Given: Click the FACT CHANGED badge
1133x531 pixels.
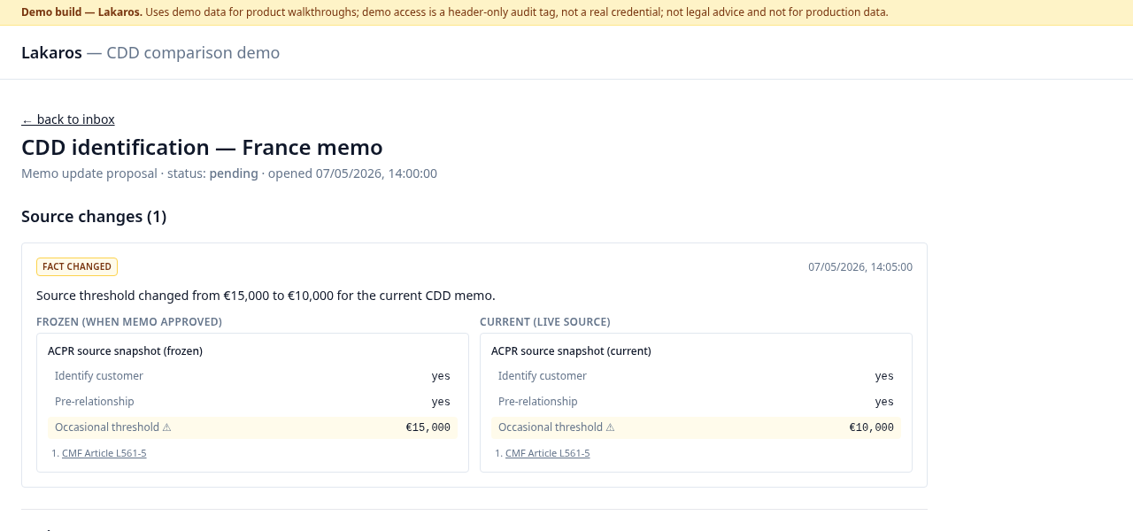Looking at the screenshot, I should point(77,266).
